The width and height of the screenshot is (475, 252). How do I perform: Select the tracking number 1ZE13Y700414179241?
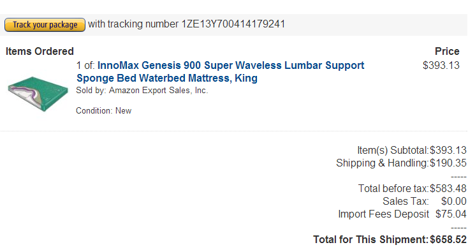pyautogui.click(x=233, y=24)
